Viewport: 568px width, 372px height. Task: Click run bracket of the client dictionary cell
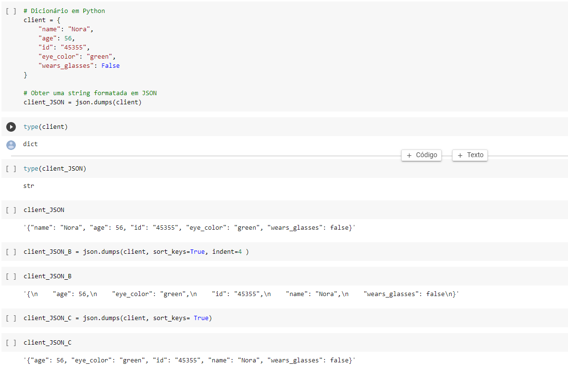click(11, 11)
